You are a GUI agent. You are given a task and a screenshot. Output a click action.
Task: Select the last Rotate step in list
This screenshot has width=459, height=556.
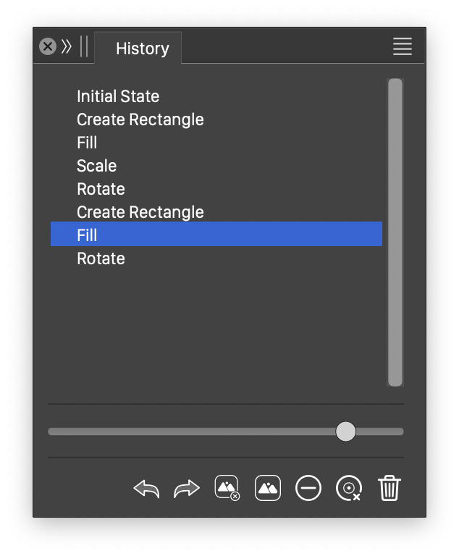pyautogui.click(x=101, y=258)
